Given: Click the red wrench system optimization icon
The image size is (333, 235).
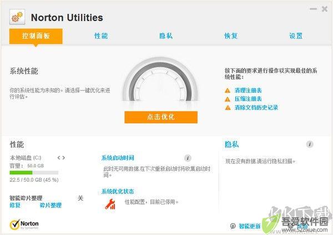Looking at the screenshot, I should point(110,204).
